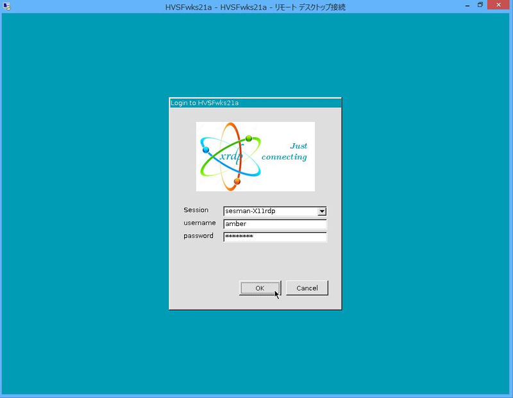The width and height of the screenshot is (513, 398).
Task: Click the blue sphere in xrdp logo
Action: 206,150
